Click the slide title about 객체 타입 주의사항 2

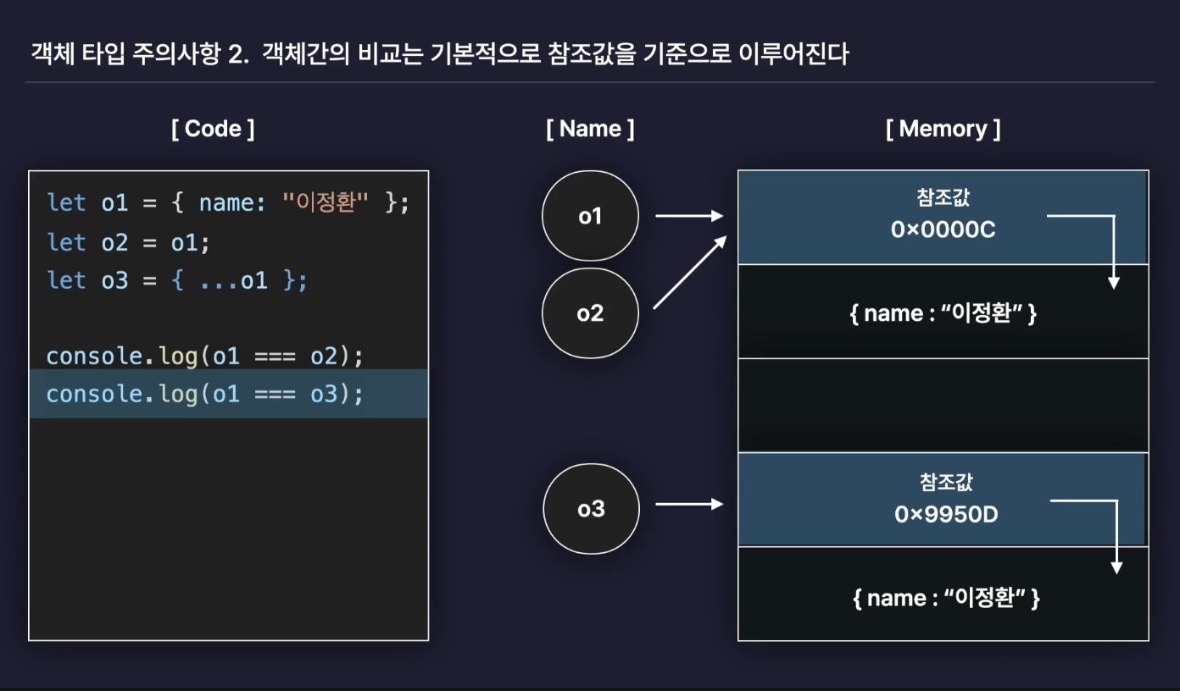(x=440, y=55)
